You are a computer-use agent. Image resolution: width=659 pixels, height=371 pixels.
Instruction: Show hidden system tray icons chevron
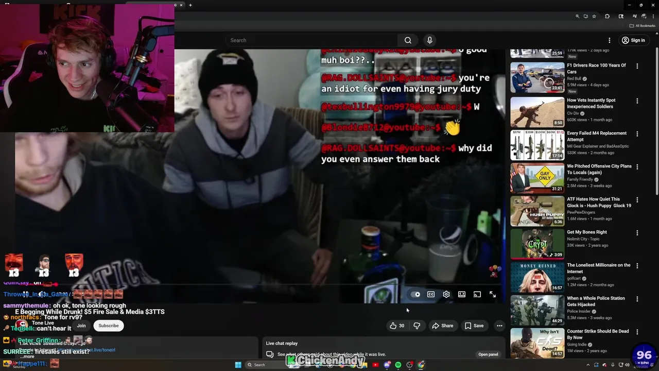click(588, 365)
